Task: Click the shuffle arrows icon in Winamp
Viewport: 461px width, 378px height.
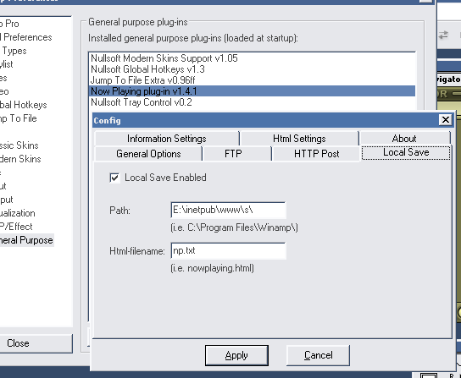Action: (x=443, y=36)
